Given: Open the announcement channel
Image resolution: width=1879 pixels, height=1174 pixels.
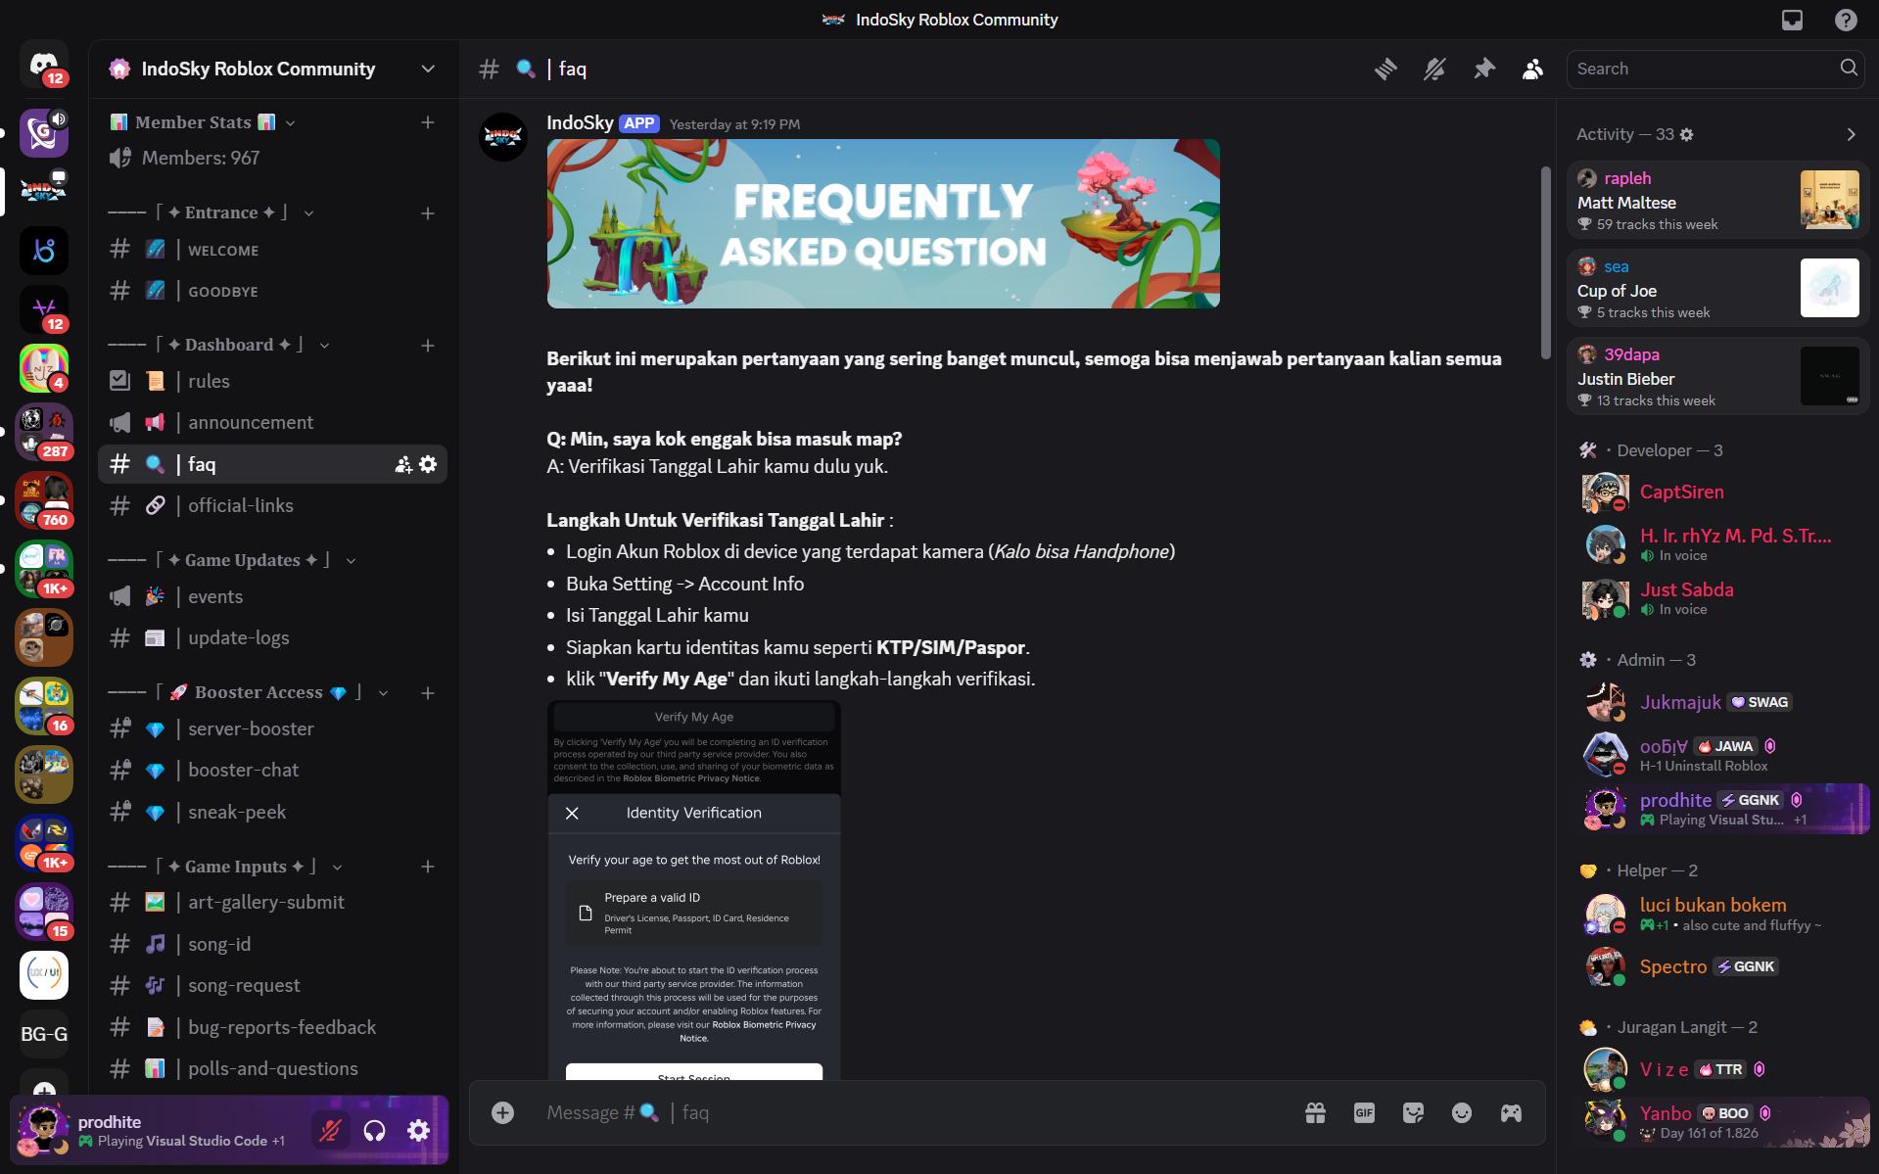Looking at the screenshot, I should click(272, 422).
